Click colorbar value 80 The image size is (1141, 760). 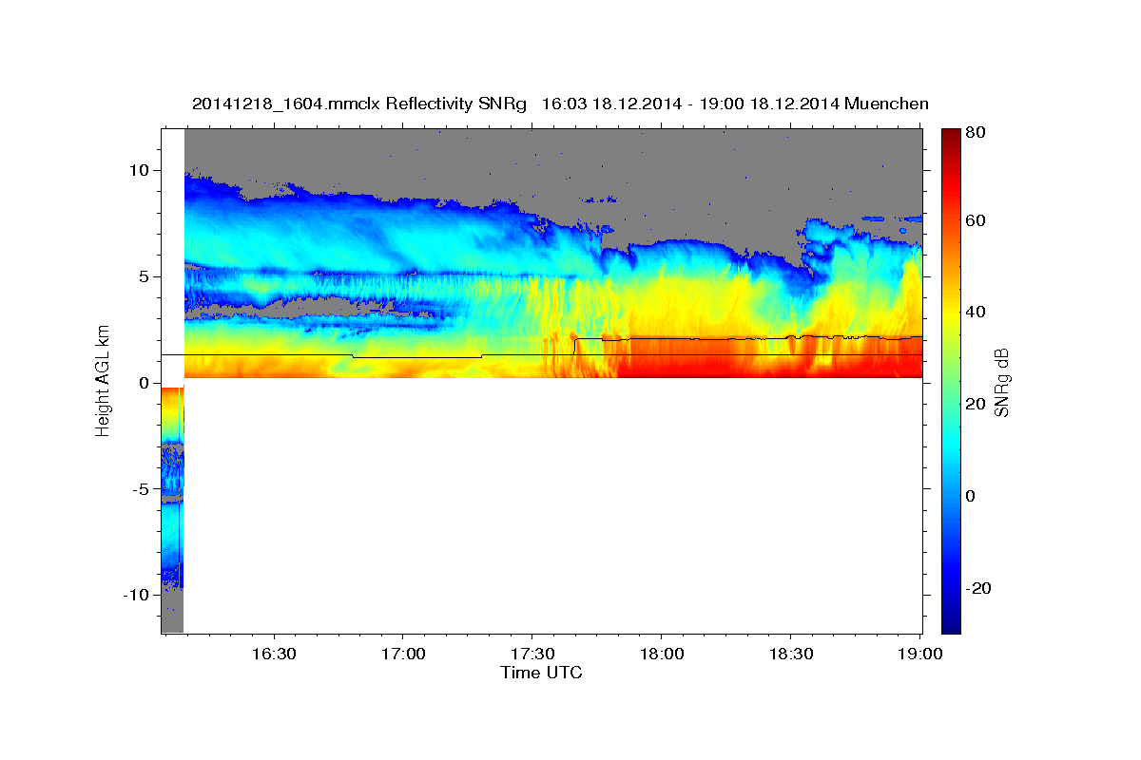point(975,132)
